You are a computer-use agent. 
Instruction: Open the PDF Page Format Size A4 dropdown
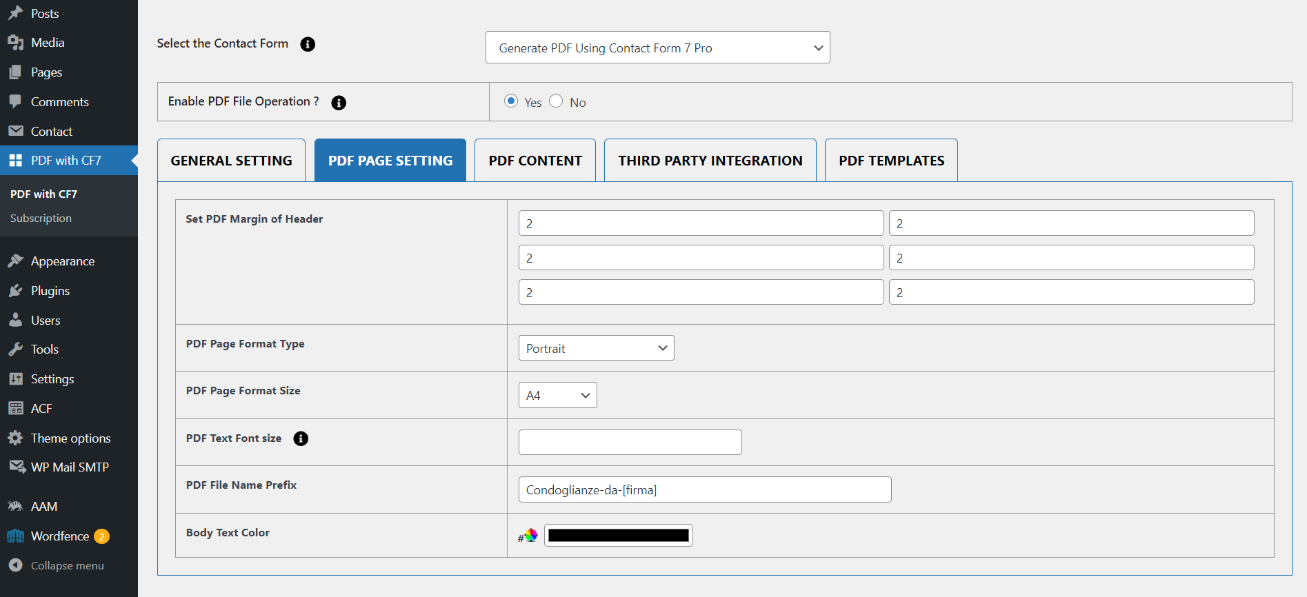[x=557, y=395]
